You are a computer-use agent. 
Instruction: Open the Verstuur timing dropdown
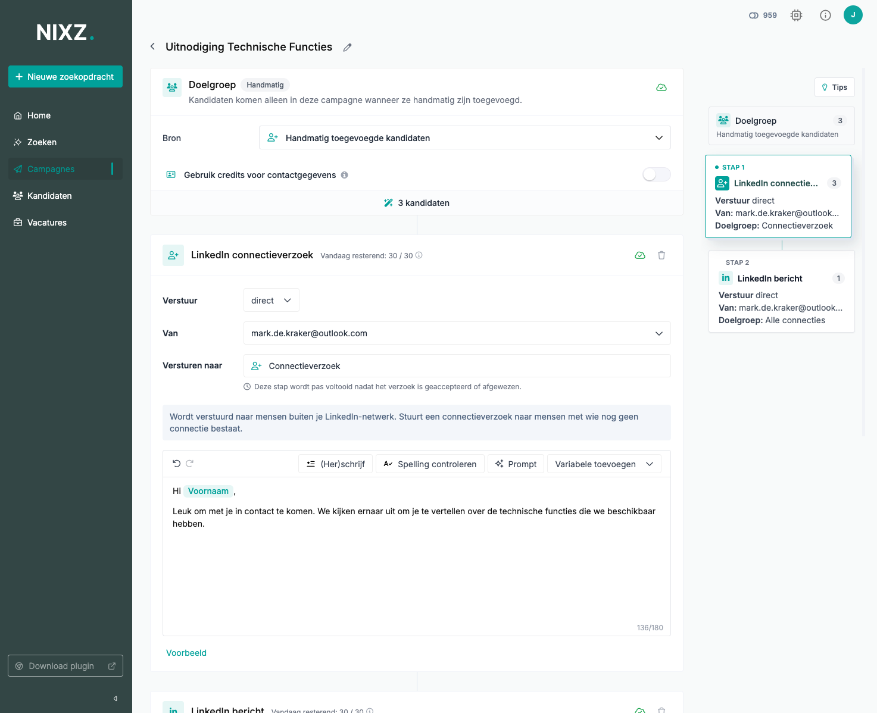point(271,300)
